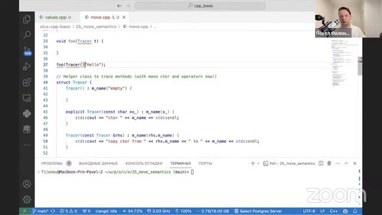Change the UTF-8 file encoding
The image size is (382, 215).
coord(309,211)
